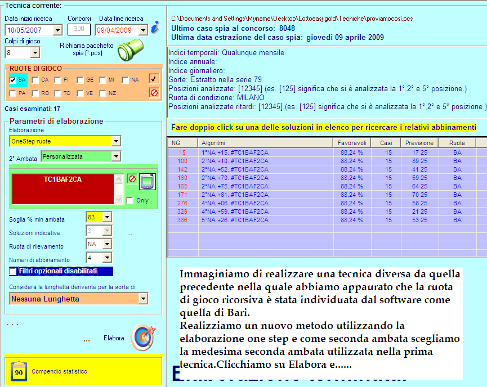Viewport: 487px width, 387px height.
Task: Click the Concorsi field showing 300
Action: pos(79,29)
